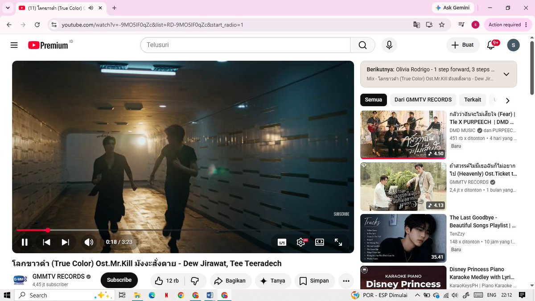This screenshot has height=301, width=535.
Task: Click the page vertical scrollbar
Action: click(532, 67)
